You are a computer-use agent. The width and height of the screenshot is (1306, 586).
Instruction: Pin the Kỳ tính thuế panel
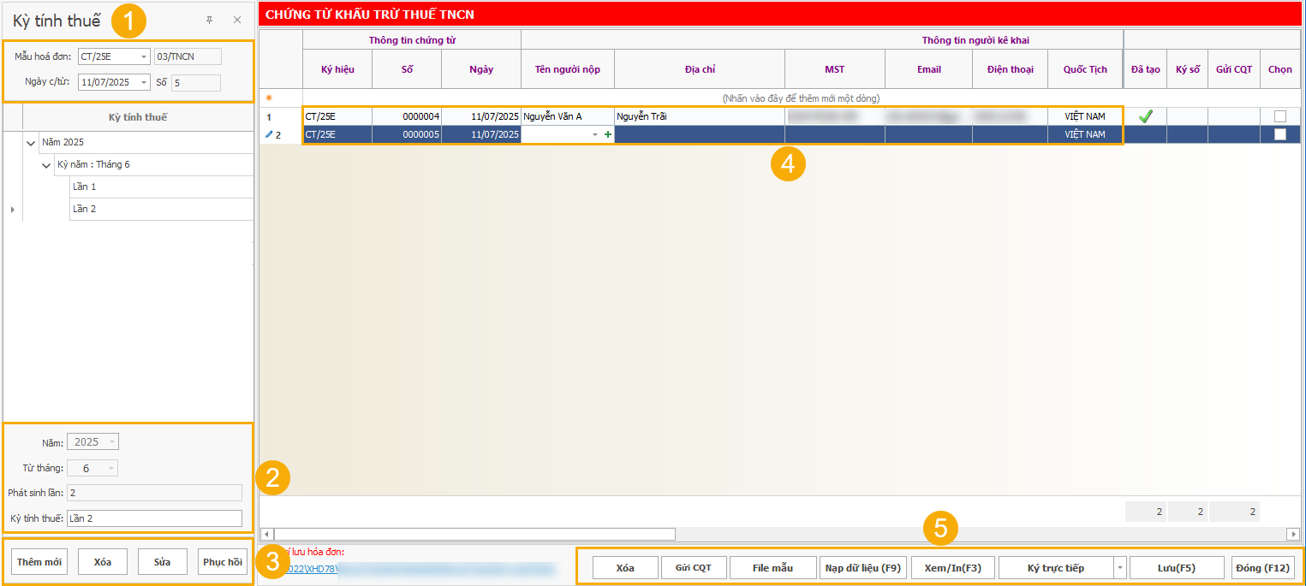(x=209, y=20)
